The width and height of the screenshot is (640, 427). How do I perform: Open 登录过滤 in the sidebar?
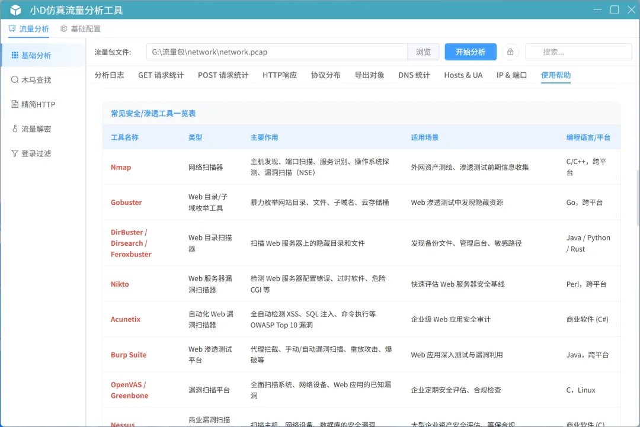click(43, 153)
